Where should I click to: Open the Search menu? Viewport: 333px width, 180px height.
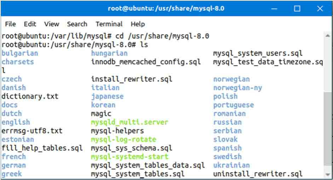tap(77, 24)
